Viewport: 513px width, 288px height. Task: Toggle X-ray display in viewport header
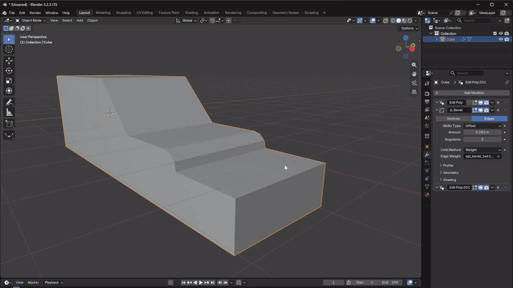click(386, 20)
